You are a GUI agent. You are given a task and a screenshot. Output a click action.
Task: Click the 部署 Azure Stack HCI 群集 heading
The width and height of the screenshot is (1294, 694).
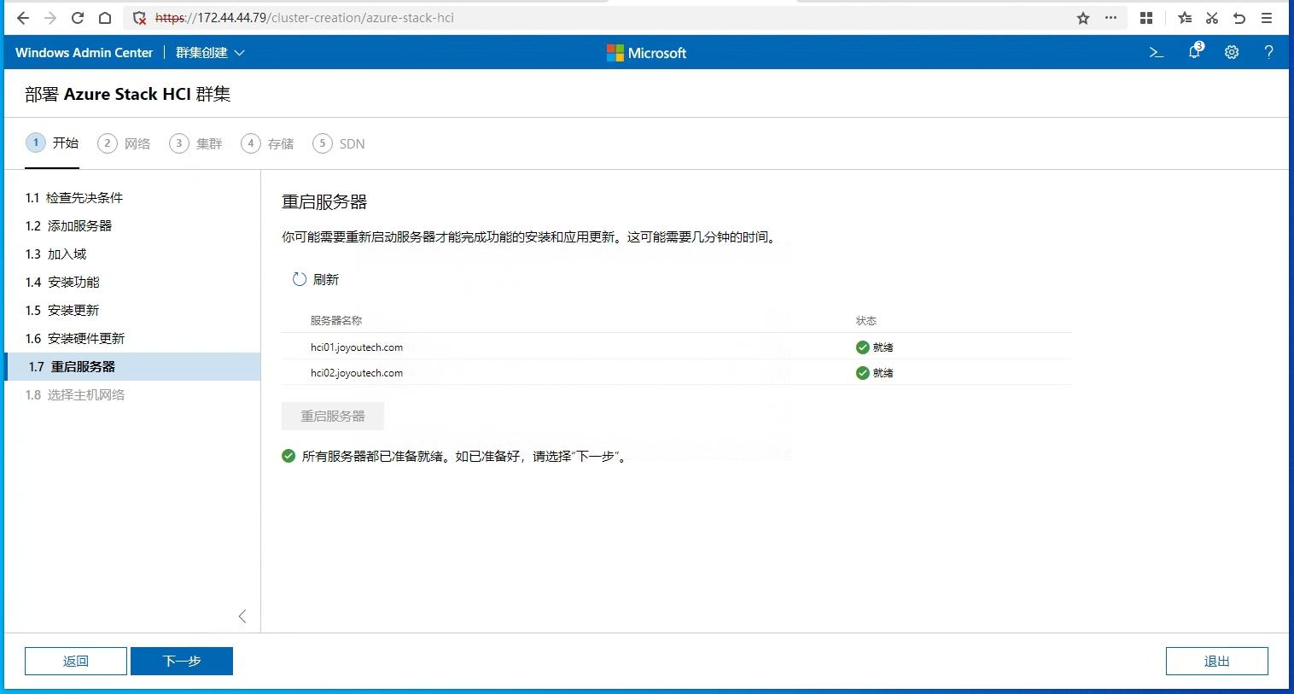pos(128,94)
